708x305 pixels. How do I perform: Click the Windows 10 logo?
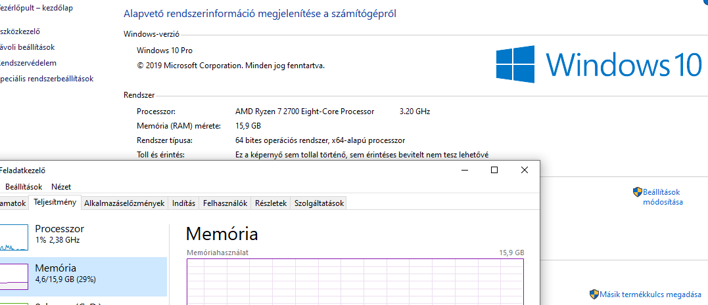click(599, 64)
